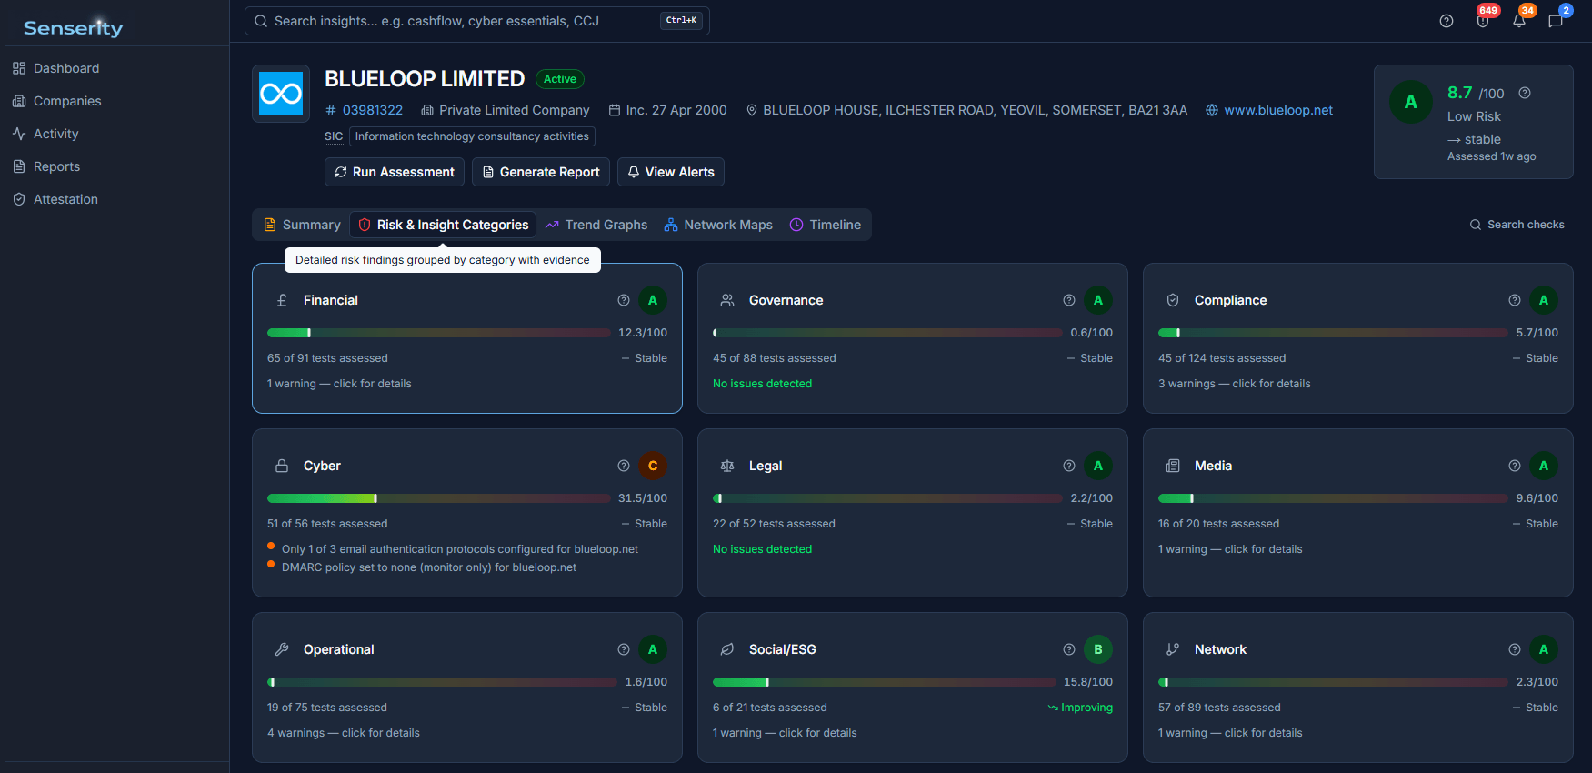1592x773 pixels.
Task: Open help icon beside the 8.7/100 score
Action: click(1525, 93)
